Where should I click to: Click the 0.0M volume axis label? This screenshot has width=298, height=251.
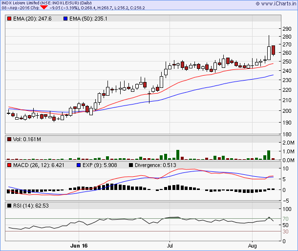[x=288, y=160]
